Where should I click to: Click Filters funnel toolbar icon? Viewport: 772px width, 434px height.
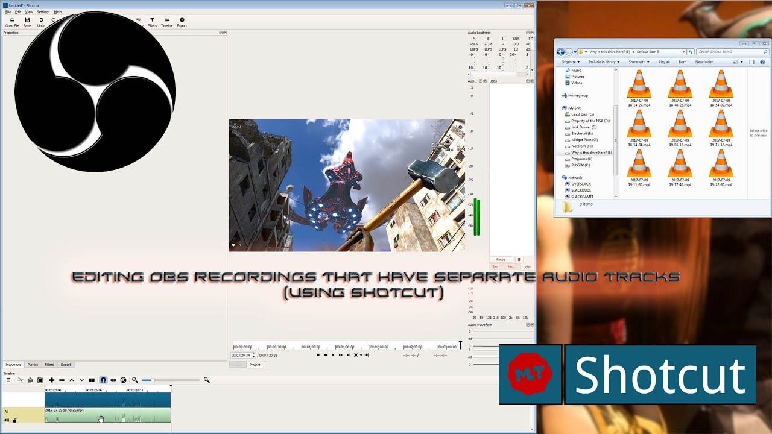pos(152,22)
